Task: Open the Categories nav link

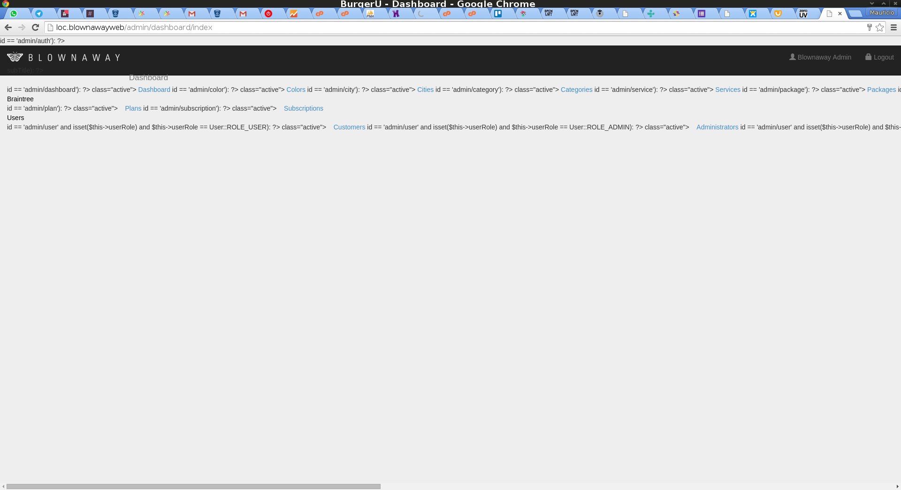Action: pyautogui.click(x=576, y=90)
